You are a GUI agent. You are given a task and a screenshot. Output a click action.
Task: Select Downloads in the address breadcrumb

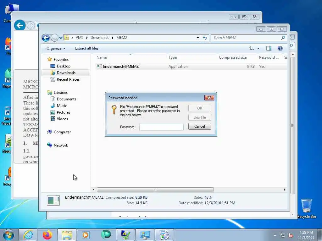coord(100,38)
